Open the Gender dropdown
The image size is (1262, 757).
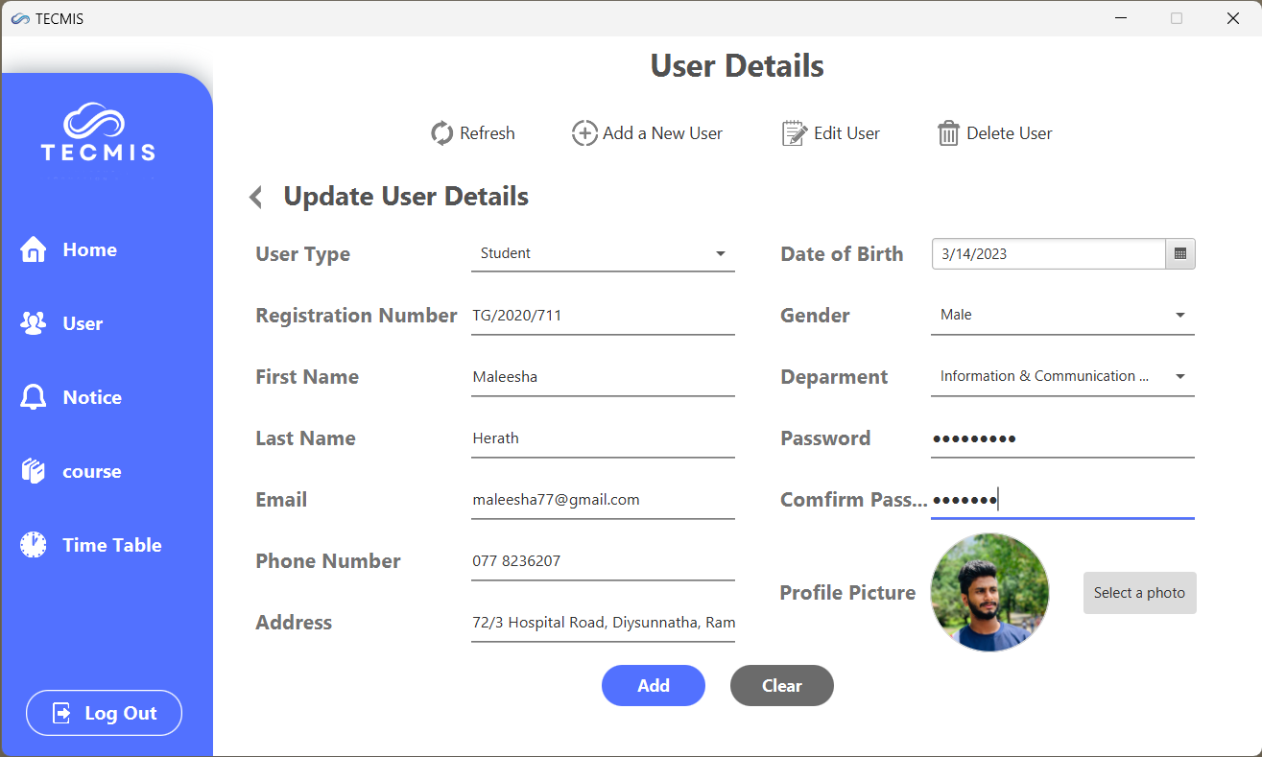1179,315
